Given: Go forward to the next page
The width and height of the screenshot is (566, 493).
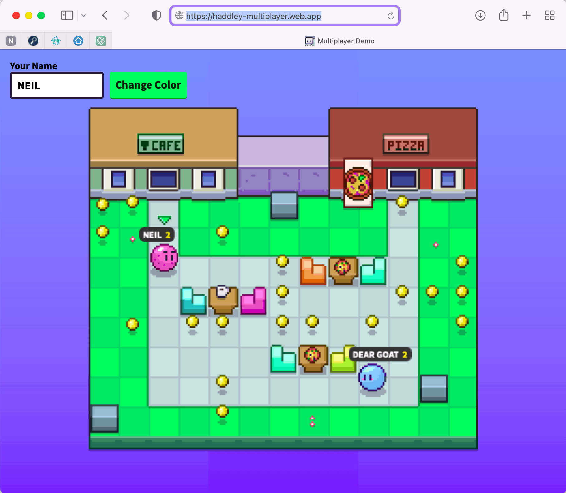Looking at the screenshot, I should click(126, 15).
